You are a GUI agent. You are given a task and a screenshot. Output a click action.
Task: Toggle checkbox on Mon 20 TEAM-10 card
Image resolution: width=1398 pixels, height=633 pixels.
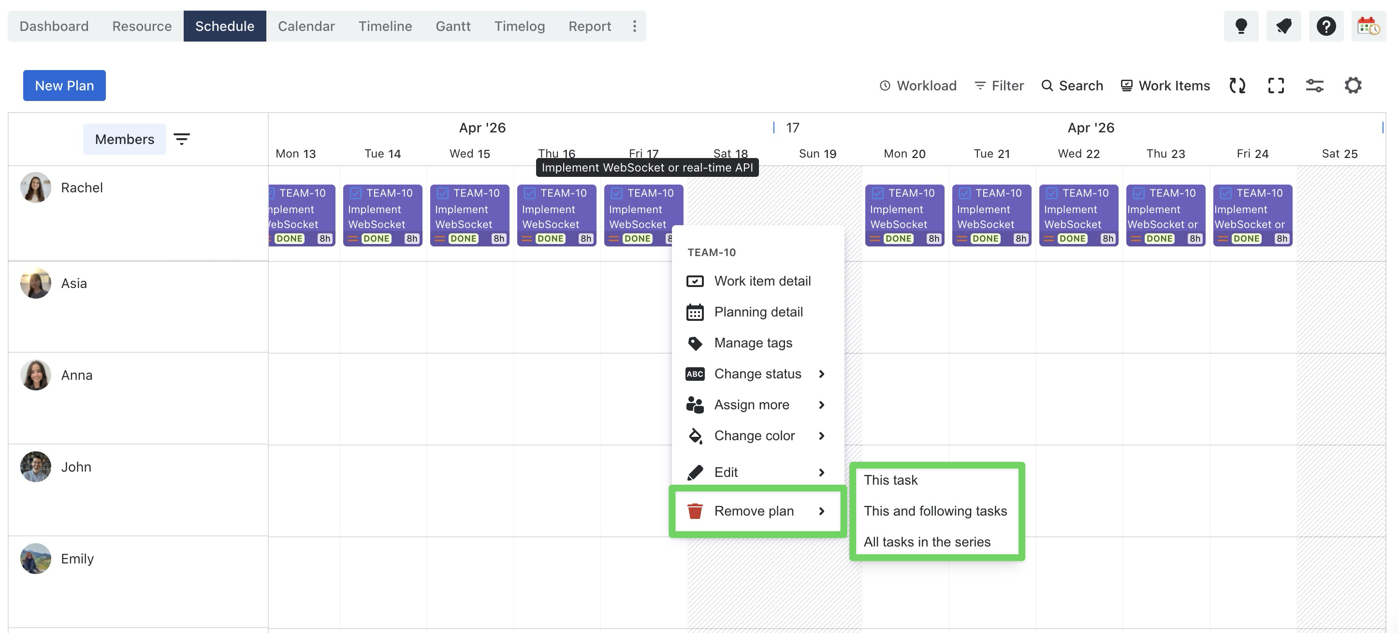pos(877,193)
